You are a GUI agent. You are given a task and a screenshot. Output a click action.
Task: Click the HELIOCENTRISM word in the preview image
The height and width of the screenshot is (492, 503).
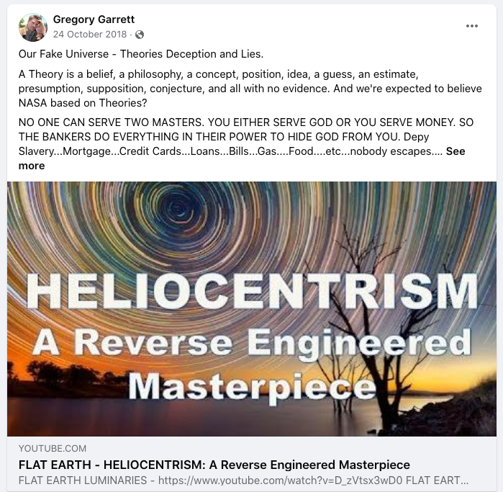pyautogui.click(x=252, y=291)
